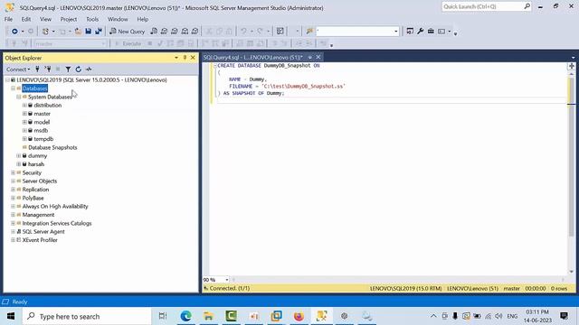579x325 pixels.
Task: Click the Filter funnel icon in Object Explorer
Action: (x=68, y=69)
